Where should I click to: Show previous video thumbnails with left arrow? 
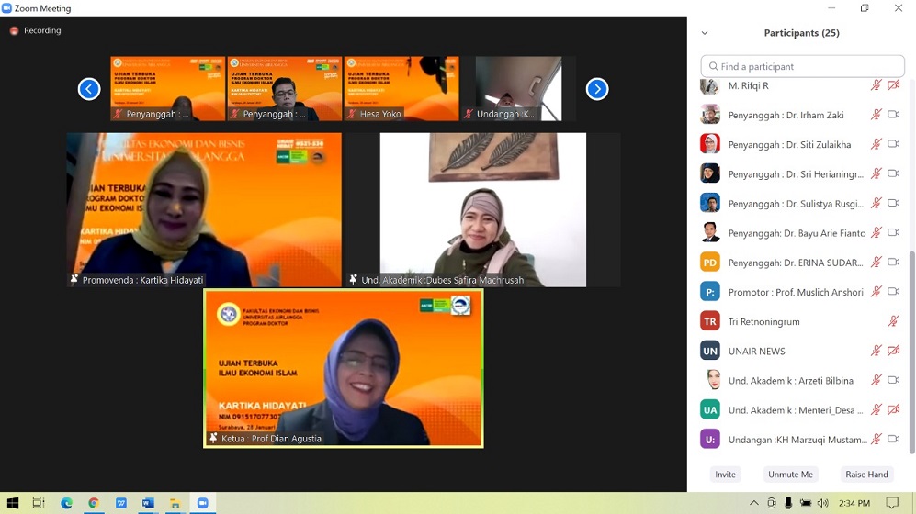click(x=89, y=89)
